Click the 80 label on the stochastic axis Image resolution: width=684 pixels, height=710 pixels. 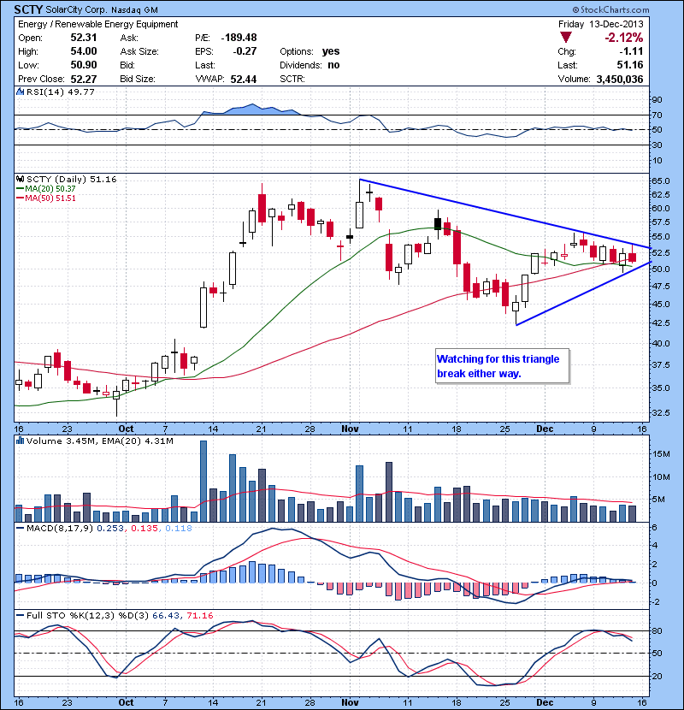click(x=657, y=630)
